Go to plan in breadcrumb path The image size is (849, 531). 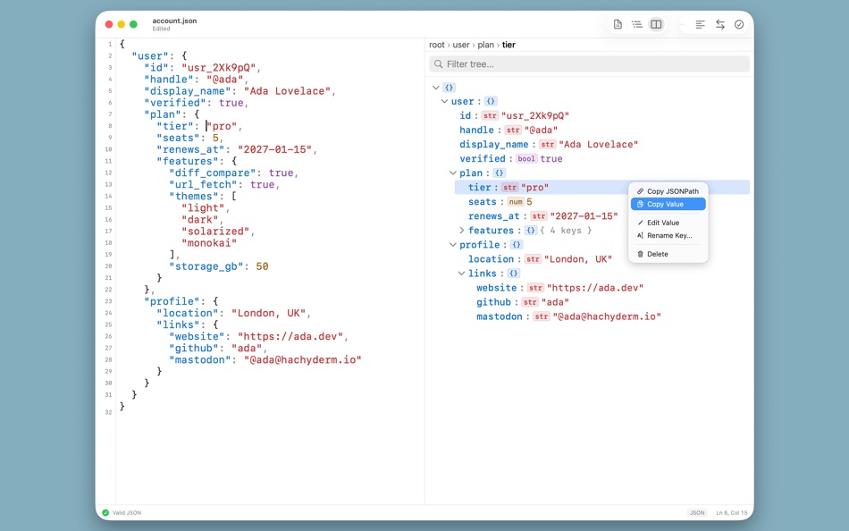(x=485, y=45)
